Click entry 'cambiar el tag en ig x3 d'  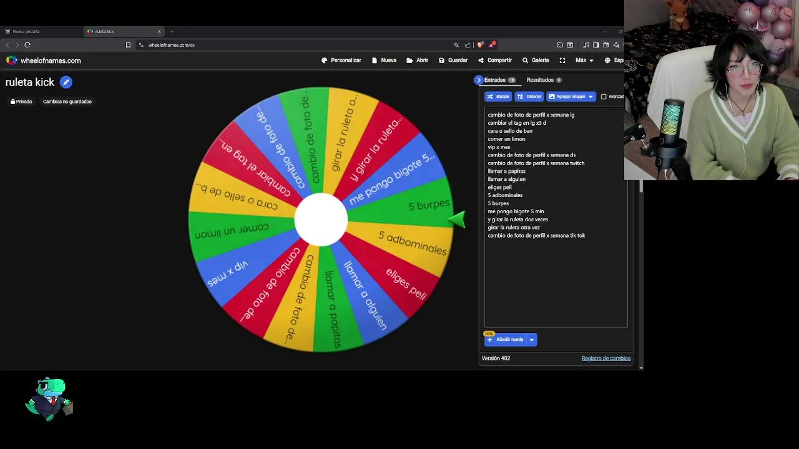[517, 123]
